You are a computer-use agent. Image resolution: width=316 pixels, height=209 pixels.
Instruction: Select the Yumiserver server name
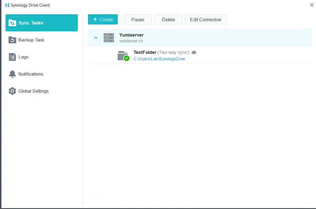point(131,35)
